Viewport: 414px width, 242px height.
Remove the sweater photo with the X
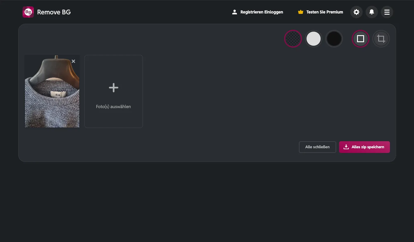(x=73, y=61)
